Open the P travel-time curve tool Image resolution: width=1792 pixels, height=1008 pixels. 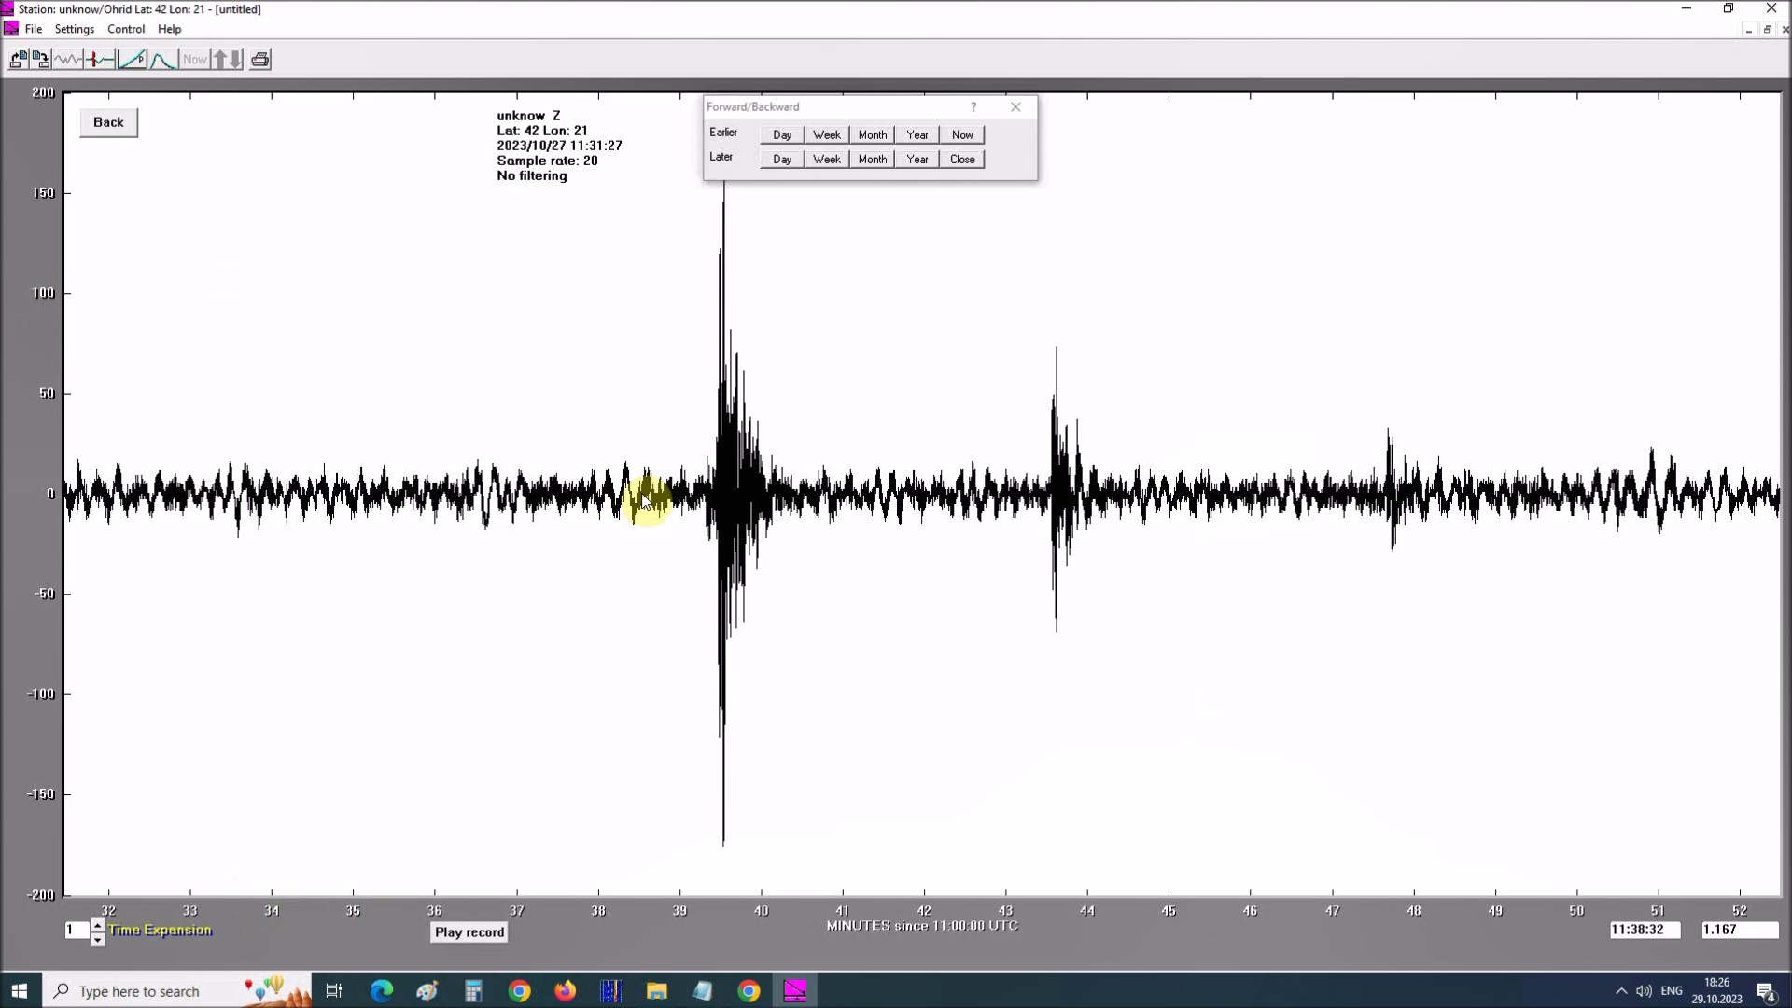tap(132, 60)
